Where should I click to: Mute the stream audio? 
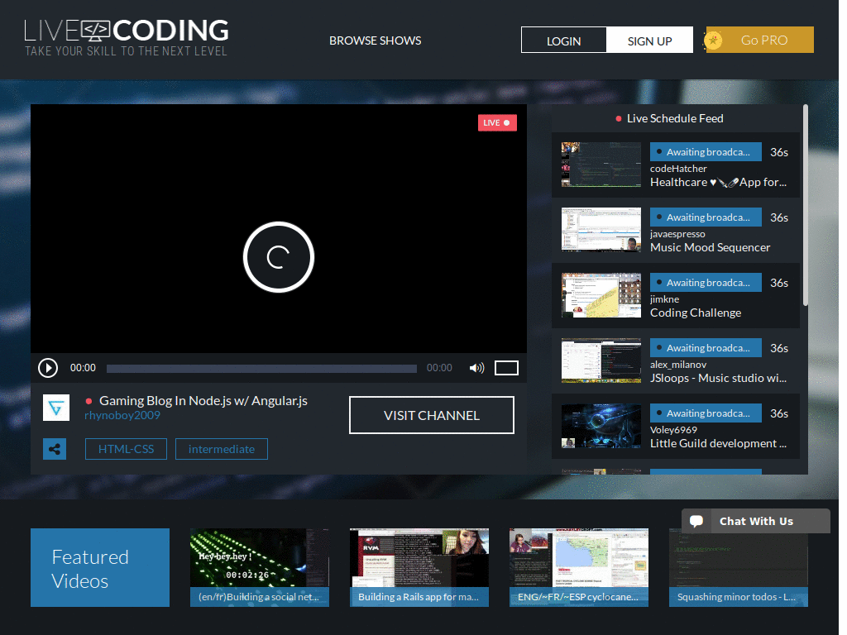coord(476,367)
